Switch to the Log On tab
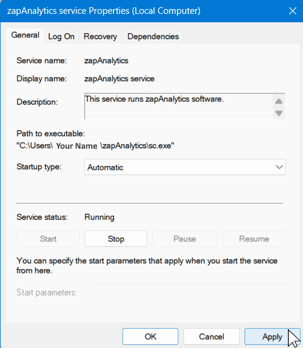Screen dimensions: 303x348 pyautogui.click(x=62, y=36)
